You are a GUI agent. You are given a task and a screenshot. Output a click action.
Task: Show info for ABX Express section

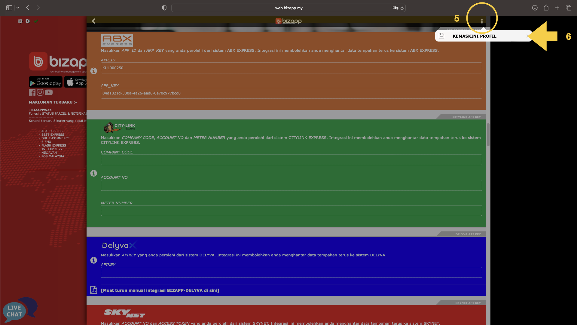(x=93, y=71)
